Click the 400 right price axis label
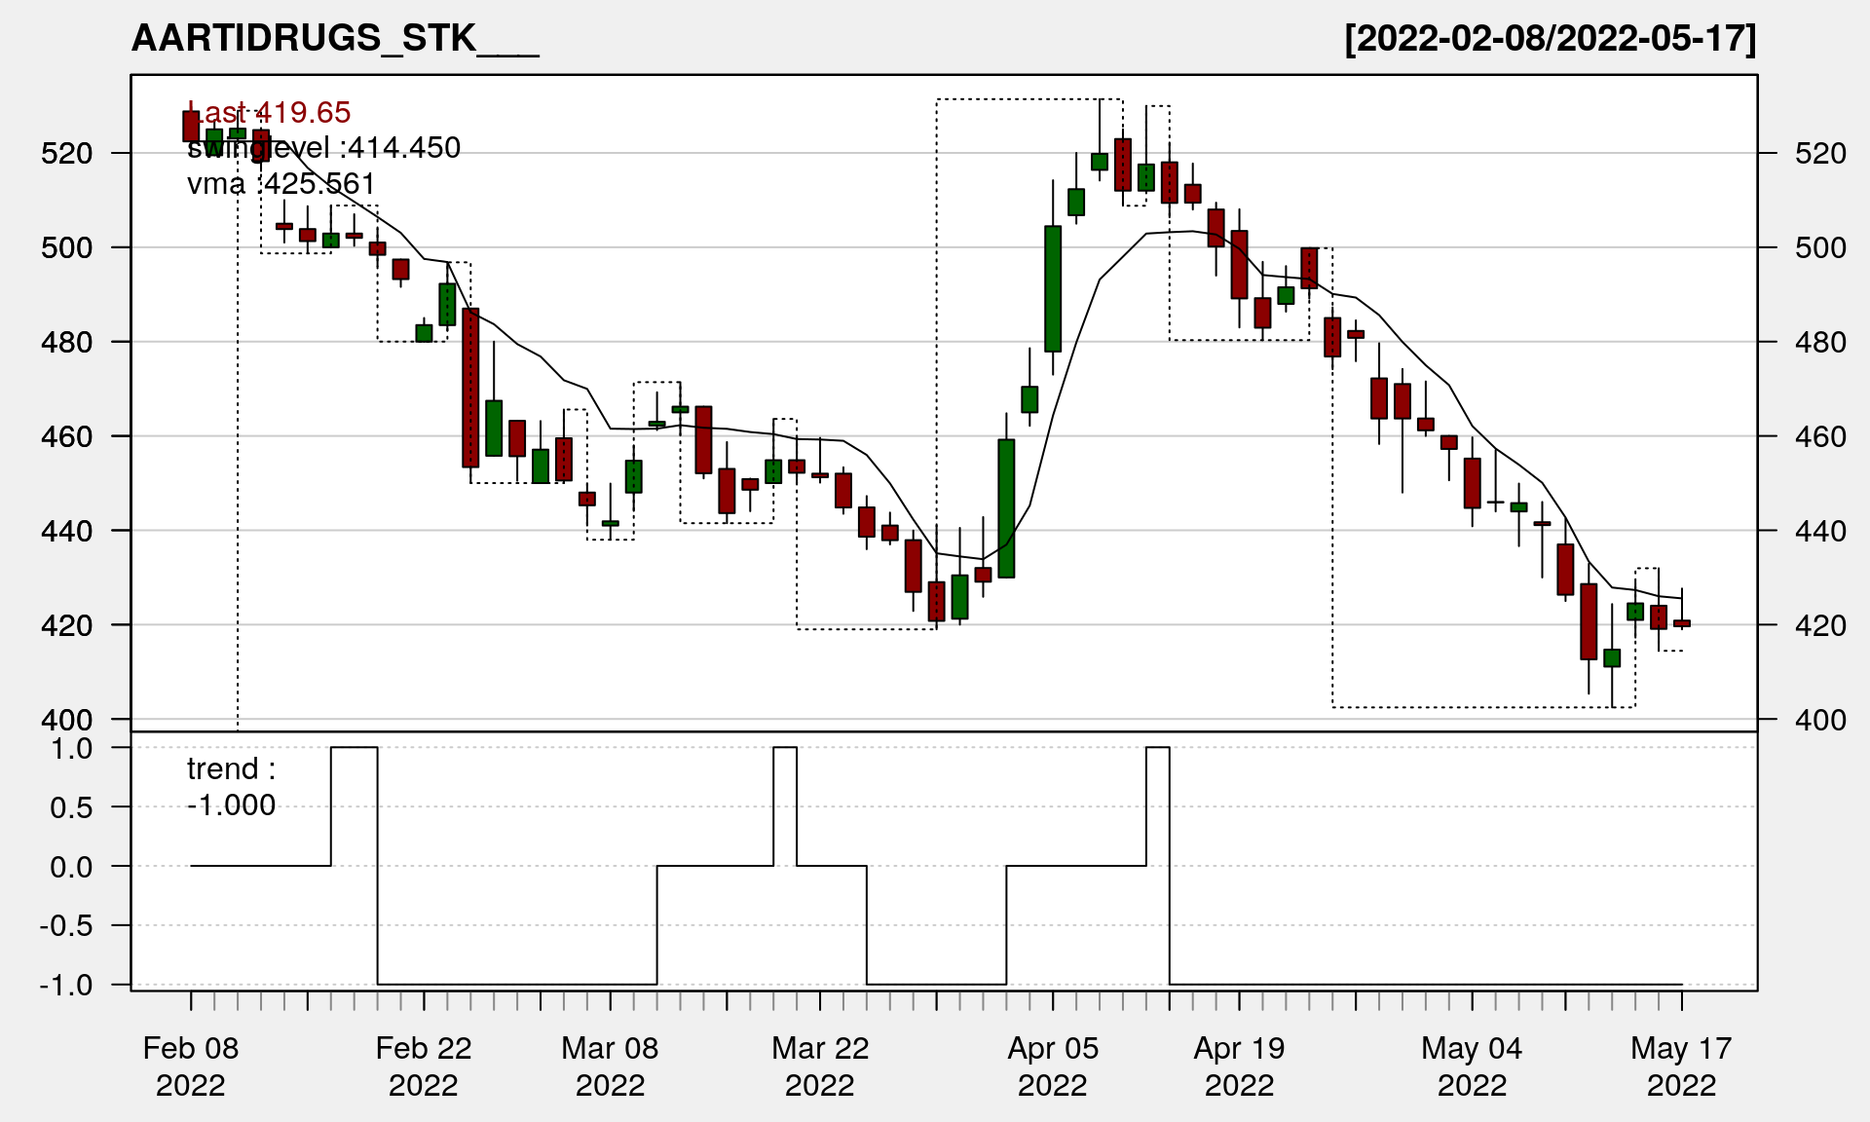 point(1820,720)
